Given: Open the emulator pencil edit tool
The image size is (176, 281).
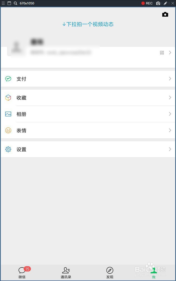Looking at the screenshot, I should coord(165,3).
